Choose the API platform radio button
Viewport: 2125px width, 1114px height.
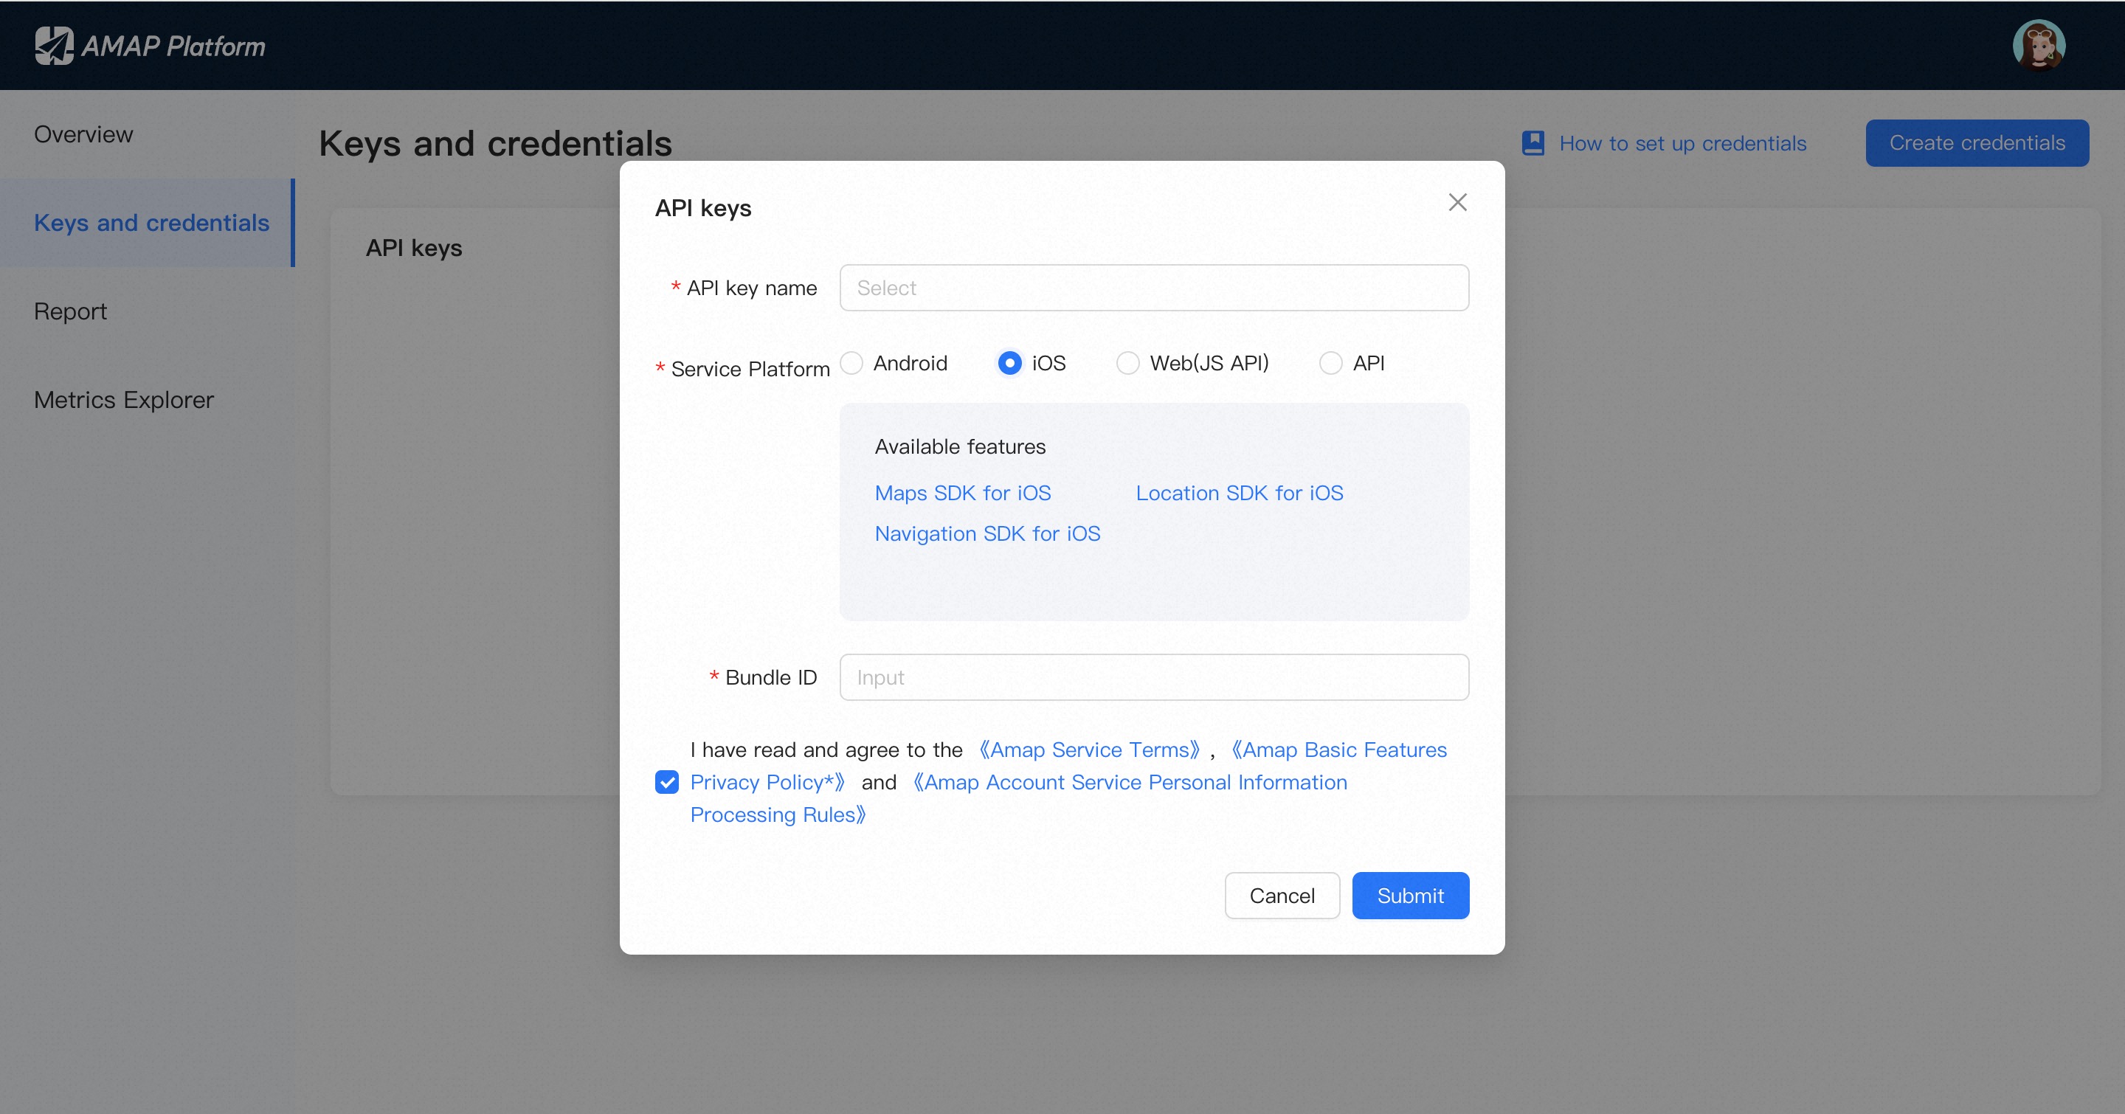pos(1330,363)
